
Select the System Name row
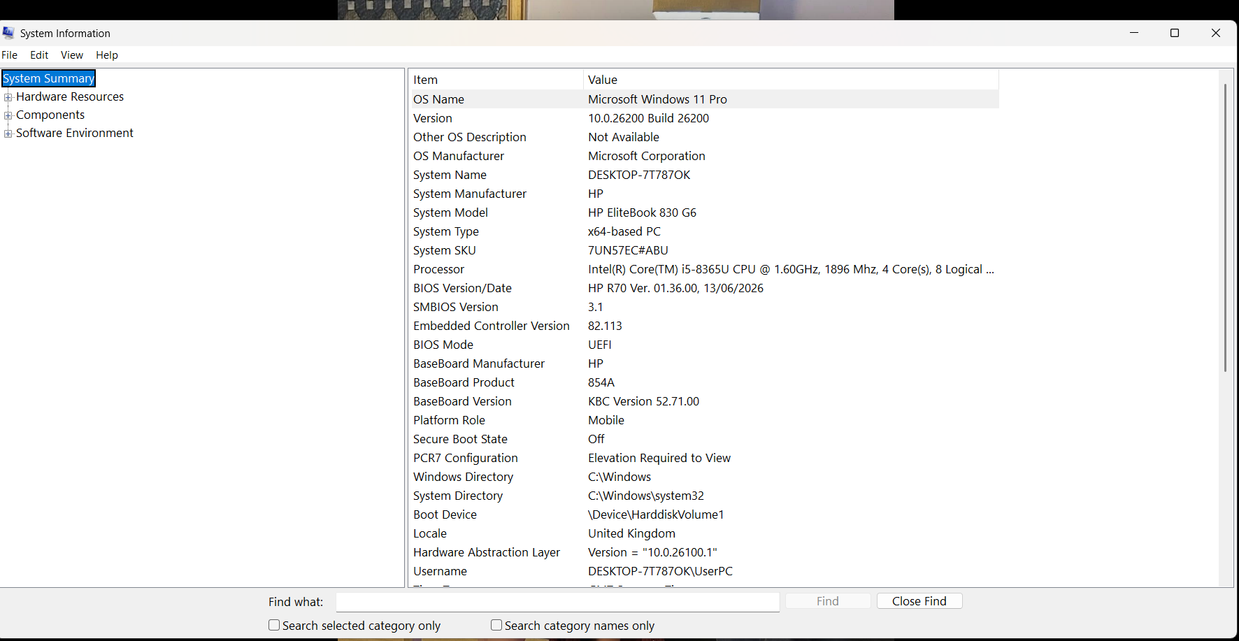[x=704, y=175]
